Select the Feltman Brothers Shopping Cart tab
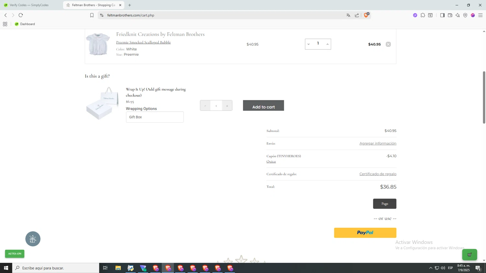Screen dimensions: 486x273 pos(93,5)
